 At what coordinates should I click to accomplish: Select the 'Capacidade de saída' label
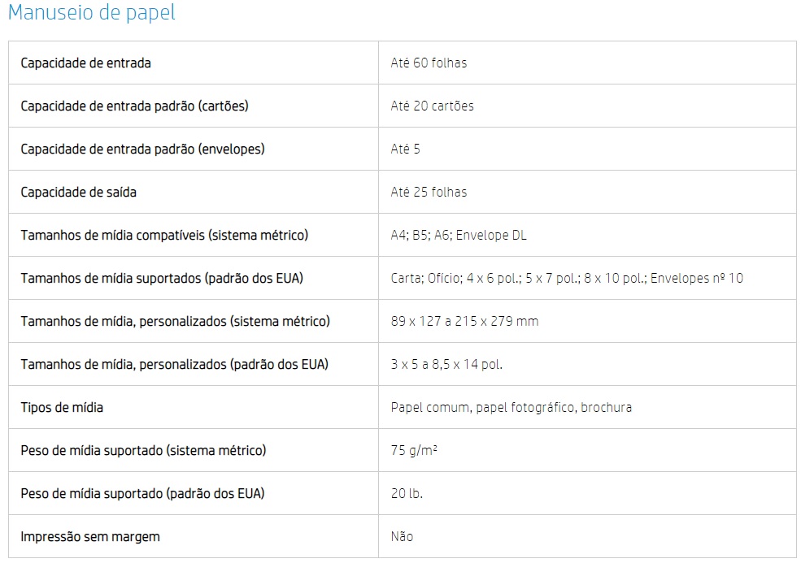point(79,192)
